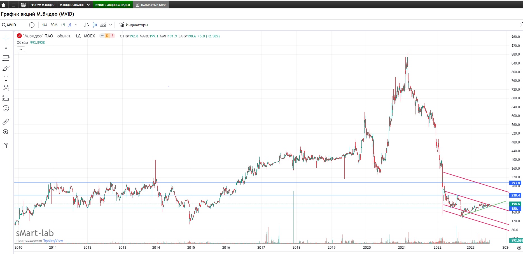Screen dimensions: 523x254
Task: Open the Fibonacci retracement tool
Action: pyautogui.click(x=6, y=58)
